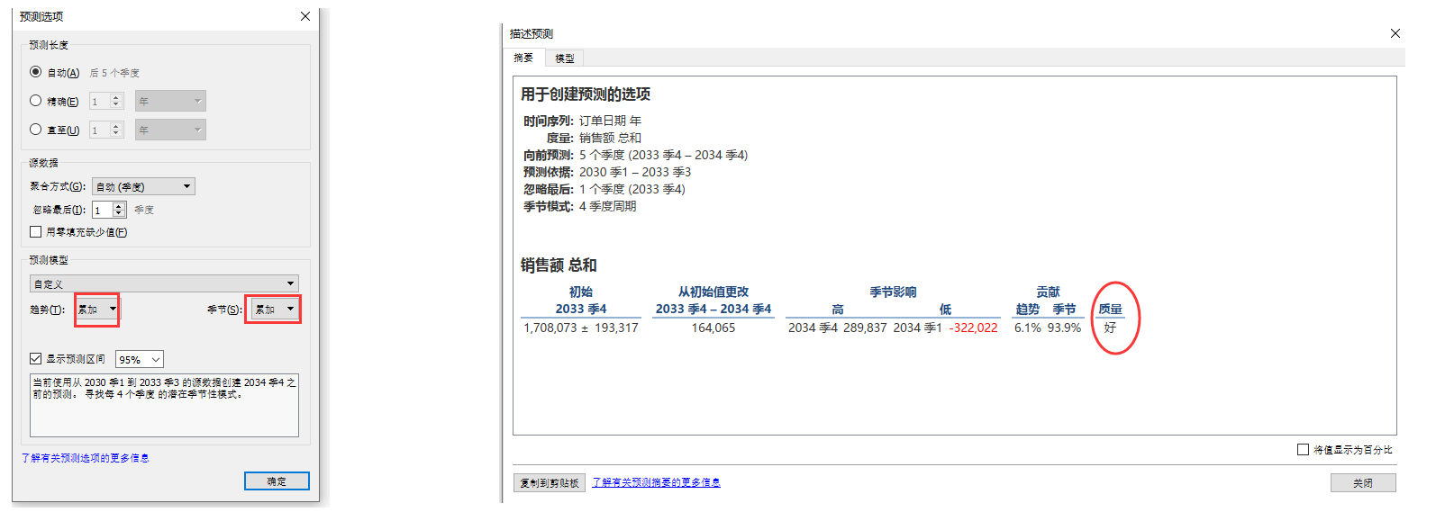Open the 趋势(T) dropdown set to 累加
The image size is (1436, 521).
tap(96, 310)
